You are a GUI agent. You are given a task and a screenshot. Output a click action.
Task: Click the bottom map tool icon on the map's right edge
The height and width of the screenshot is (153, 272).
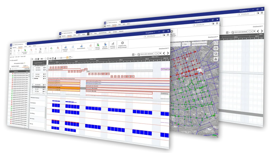(216, 59)
